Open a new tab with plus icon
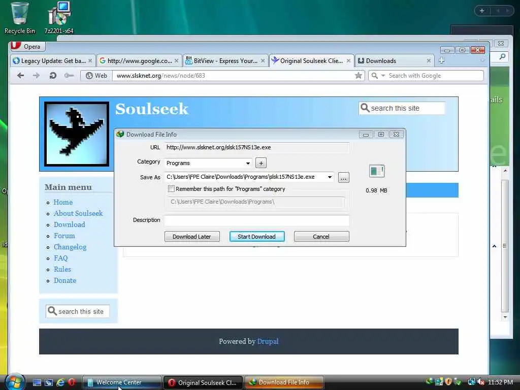Screen dimensions: 520x390 pos(441,60)
